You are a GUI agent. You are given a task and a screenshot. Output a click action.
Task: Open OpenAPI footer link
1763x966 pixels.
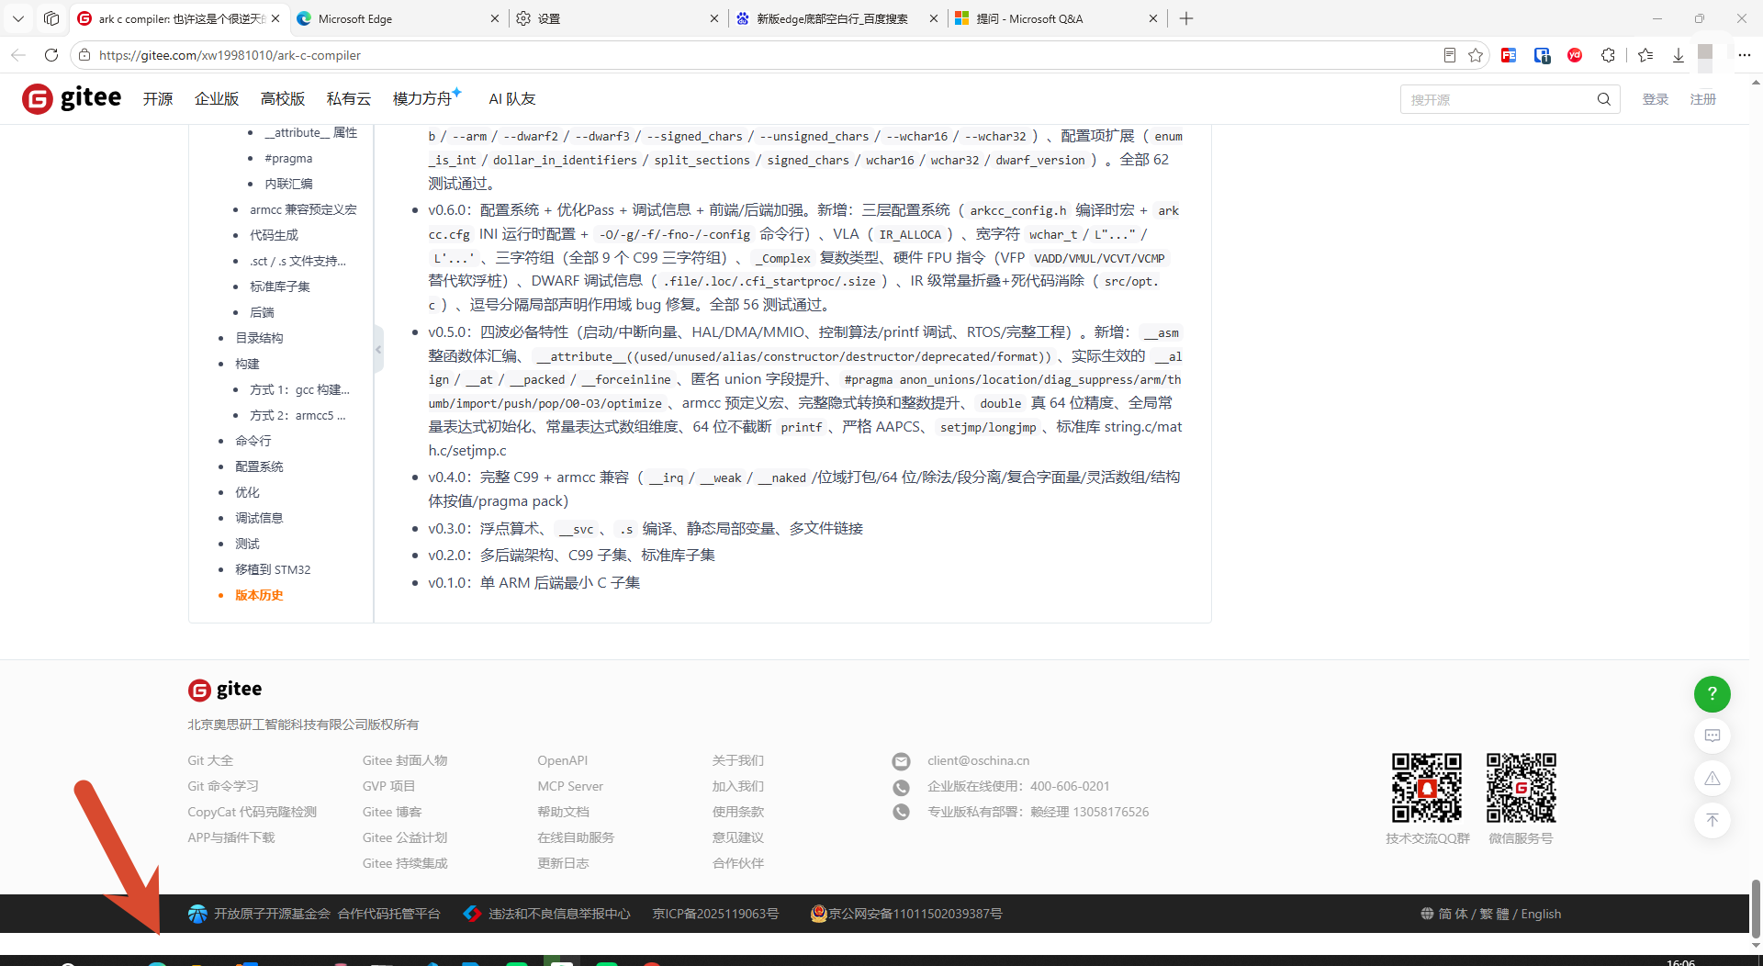tap(562, 760)
